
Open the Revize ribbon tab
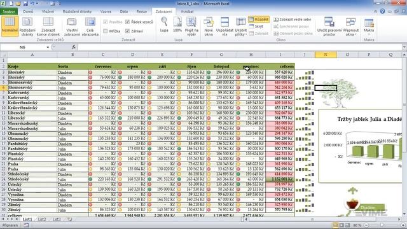142,11
